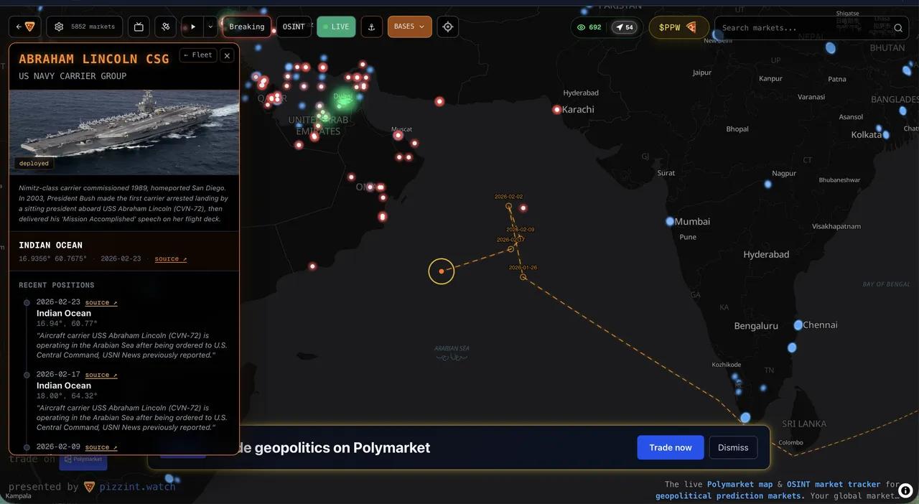
Task: Click red marker beside 2026-02-02 waypoint
Action: pyautogui.click(x=523, y=208)
